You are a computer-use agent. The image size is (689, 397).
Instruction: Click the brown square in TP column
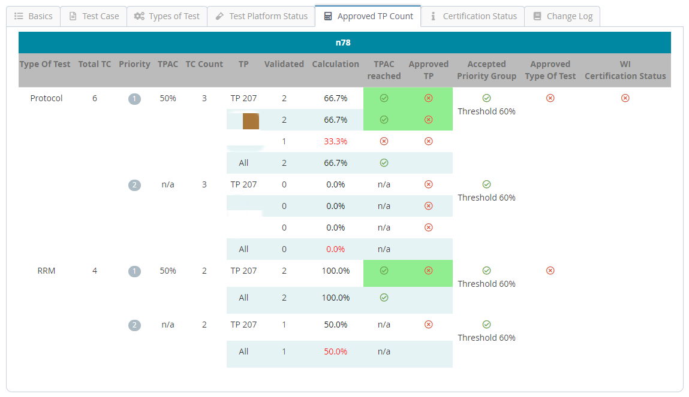(251, 120)
